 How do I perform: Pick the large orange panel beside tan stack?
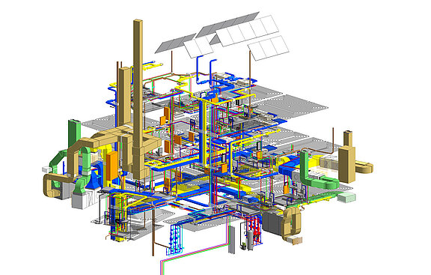pos(112,166)
